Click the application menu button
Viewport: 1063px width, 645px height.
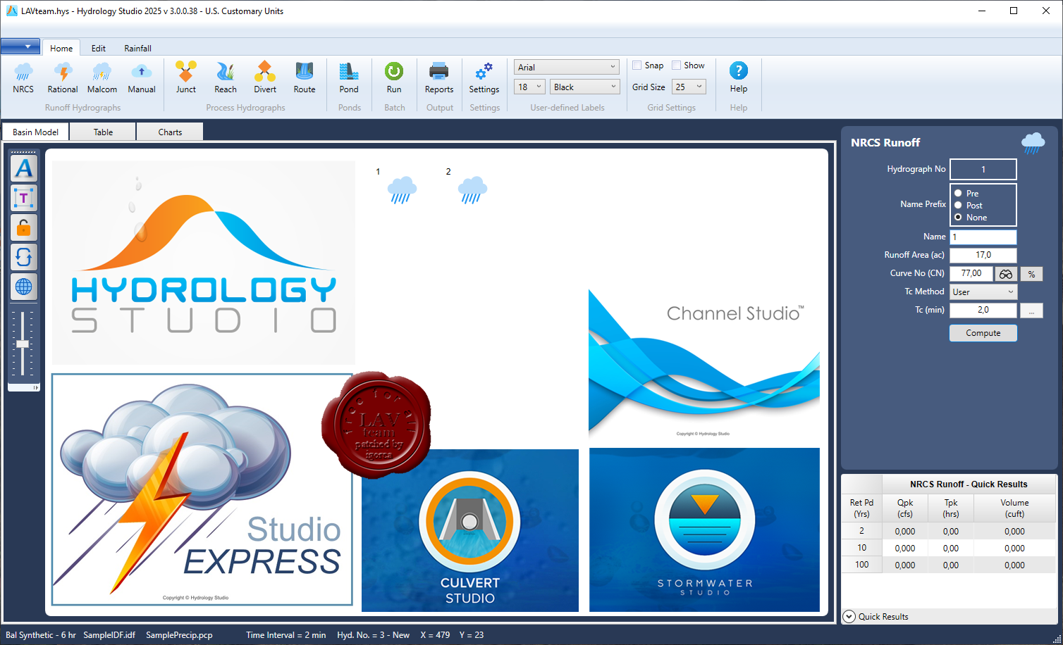(20, 46)
